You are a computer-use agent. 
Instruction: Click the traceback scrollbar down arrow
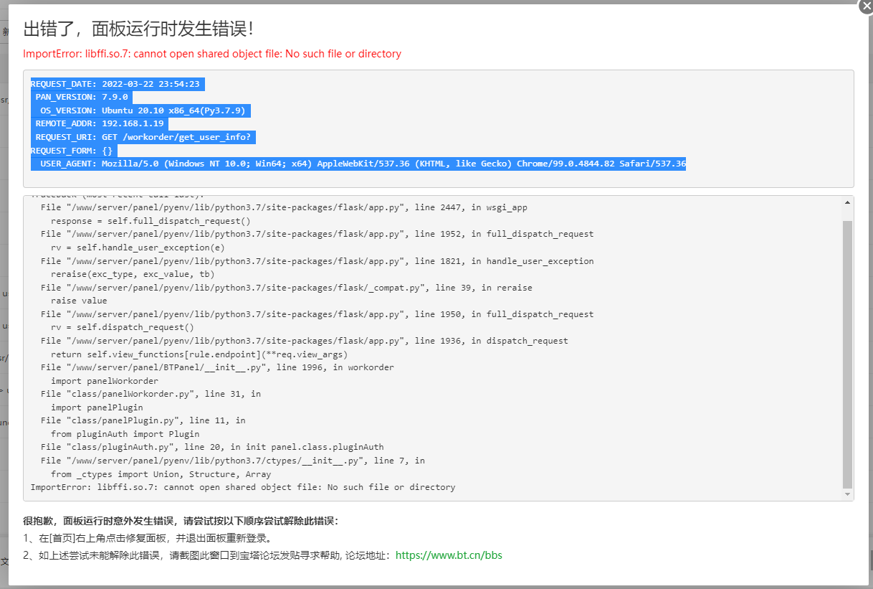click(848, 494)
